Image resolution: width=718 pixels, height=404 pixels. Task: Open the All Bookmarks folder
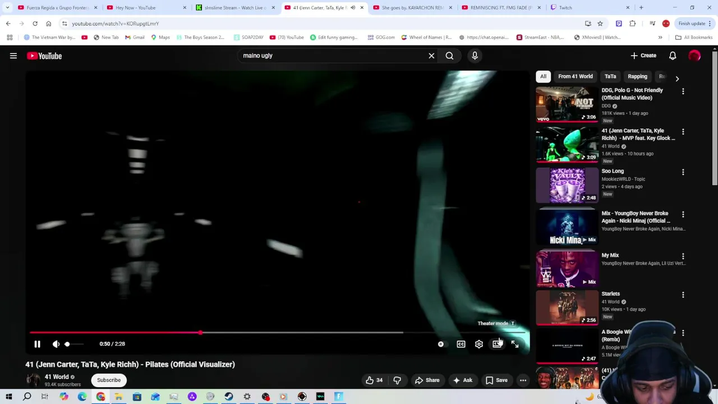coord(694,38)
